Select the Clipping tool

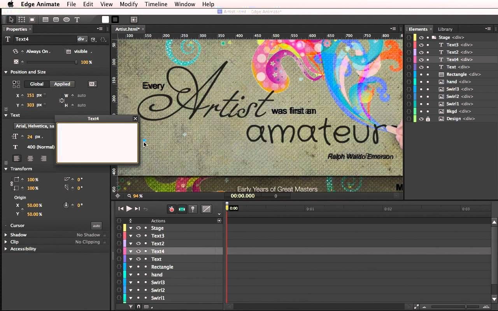(x=32, y=19)
